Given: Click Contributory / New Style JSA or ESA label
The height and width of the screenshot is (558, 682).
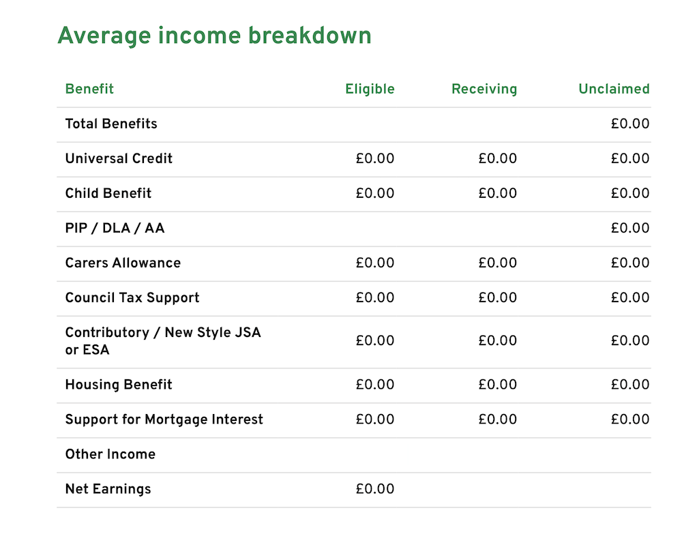Looking at the screenshot, I should click(x=163, y=341).
